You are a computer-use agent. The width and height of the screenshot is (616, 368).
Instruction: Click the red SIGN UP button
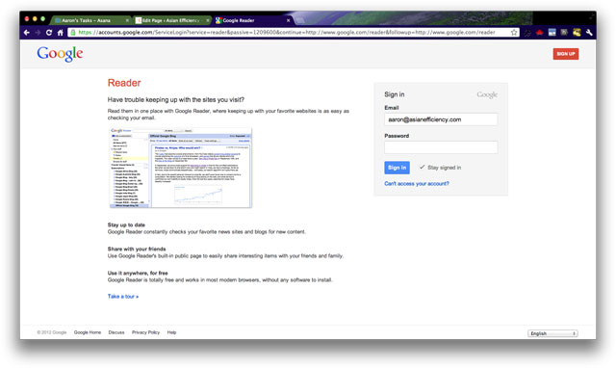click(x=566, y=54)
